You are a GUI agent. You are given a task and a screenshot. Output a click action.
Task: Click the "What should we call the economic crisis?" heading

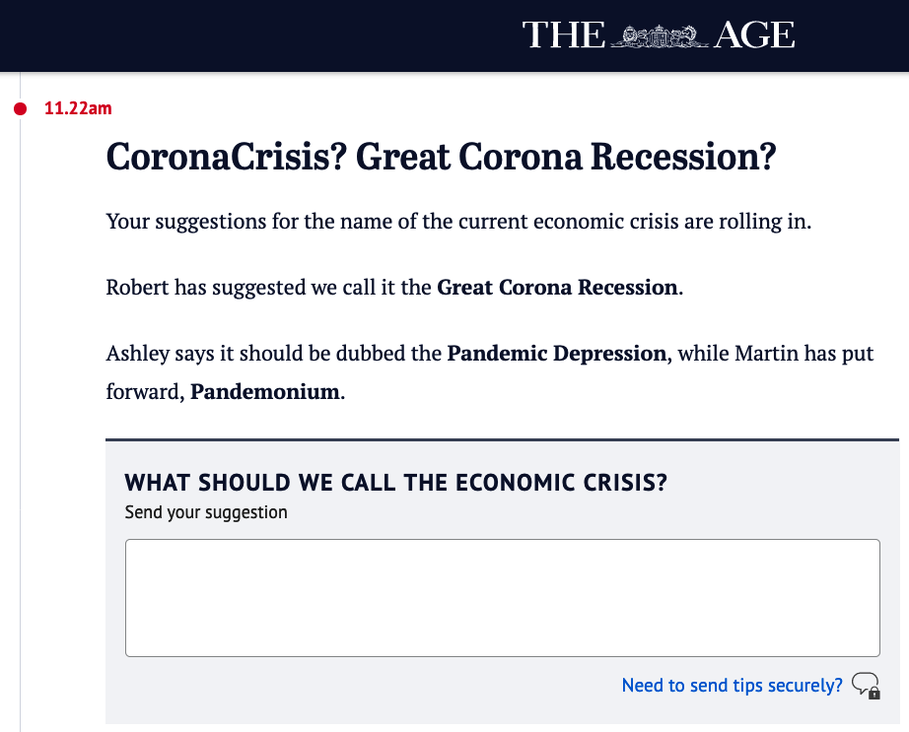click(x=396, y=483)
